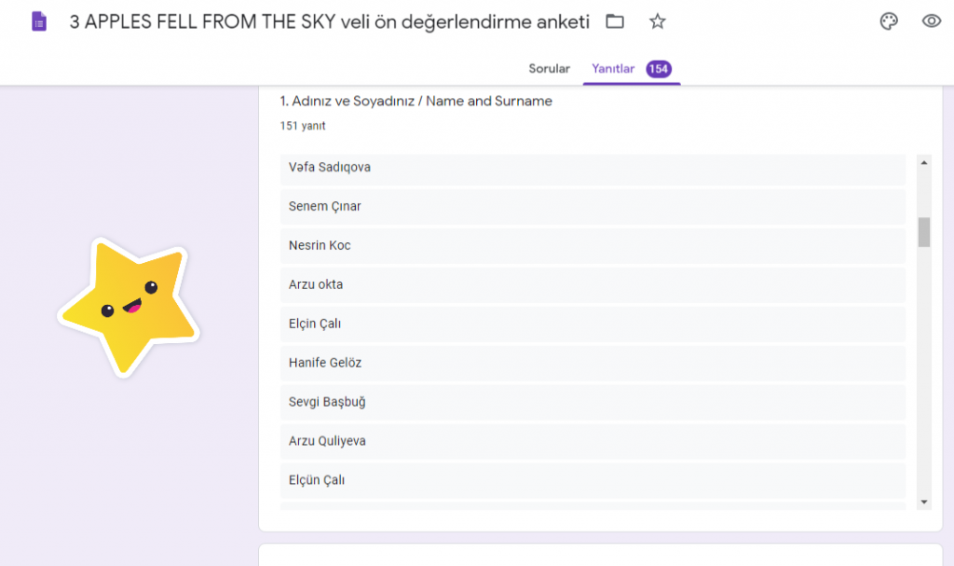Image resolution: width=954 pixels, height=566 pixels.
Task: Select the Senem Çınar response
Action: [593, 207]
